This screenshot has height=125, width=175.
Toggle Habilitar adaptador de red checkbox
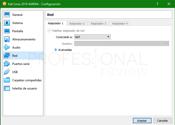49,30
